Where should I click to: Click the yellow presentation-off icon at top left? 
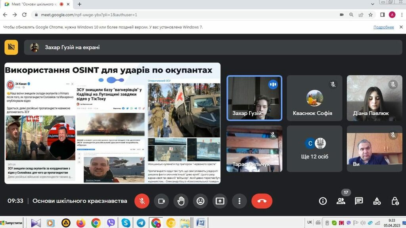pos(11,47)
